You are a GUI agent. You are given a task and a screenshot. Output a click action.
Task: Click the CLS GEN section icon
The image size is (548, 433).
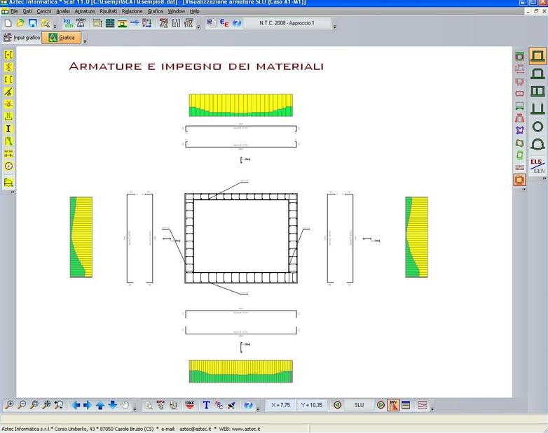coord(538,165)
